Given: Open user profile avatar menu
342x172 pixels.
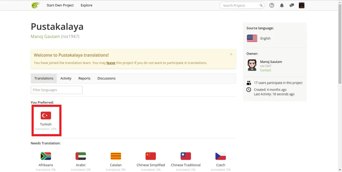Looking at the screenshot, I should [302, 5].
